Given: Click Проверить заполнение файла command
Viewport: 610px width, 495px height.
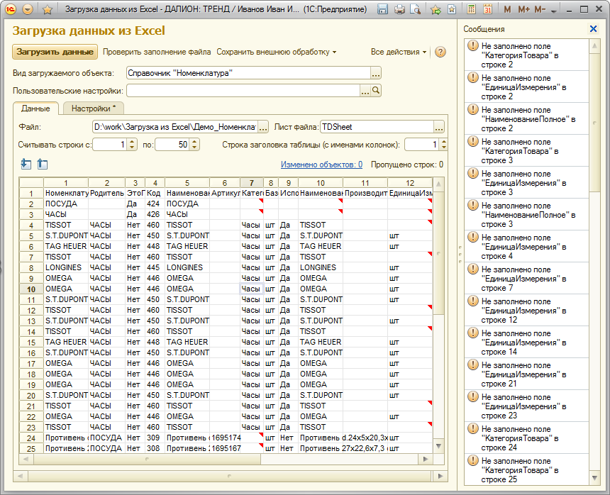Looking at the screenshot, I should pos(157,52).
